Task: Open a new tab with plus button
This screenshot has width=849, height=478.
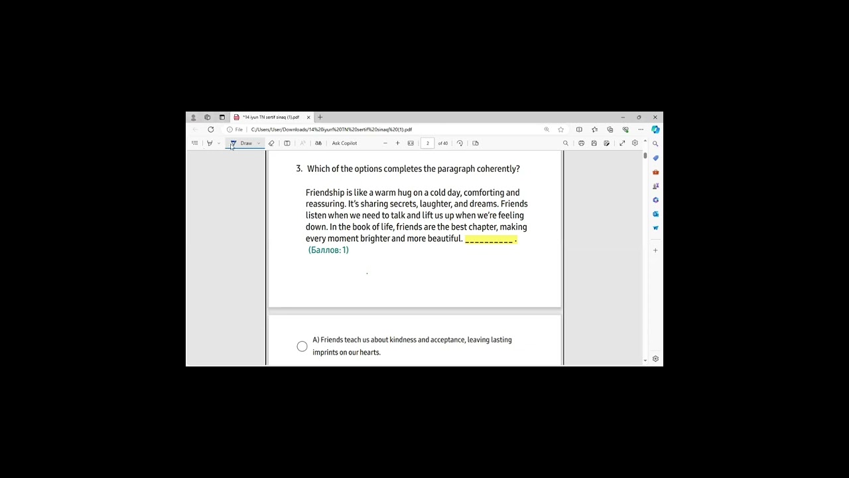Action: click(320, 118)
